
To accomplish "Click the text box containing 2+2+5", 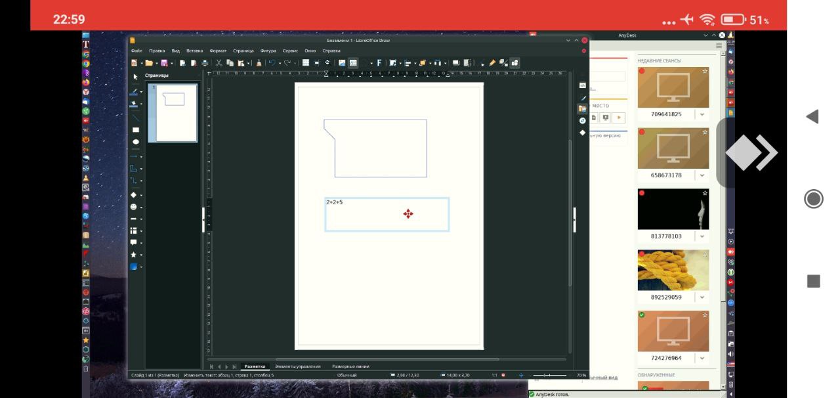I will 387,214.
